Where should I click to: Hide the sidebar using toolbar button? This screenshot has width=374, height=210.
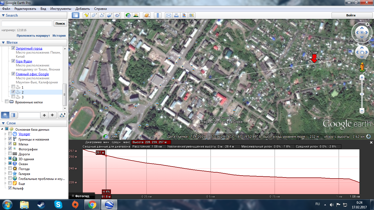(75, 15)
